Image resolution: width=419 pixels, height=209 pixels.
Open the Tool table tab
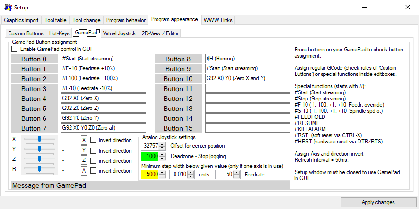[55, 20]
